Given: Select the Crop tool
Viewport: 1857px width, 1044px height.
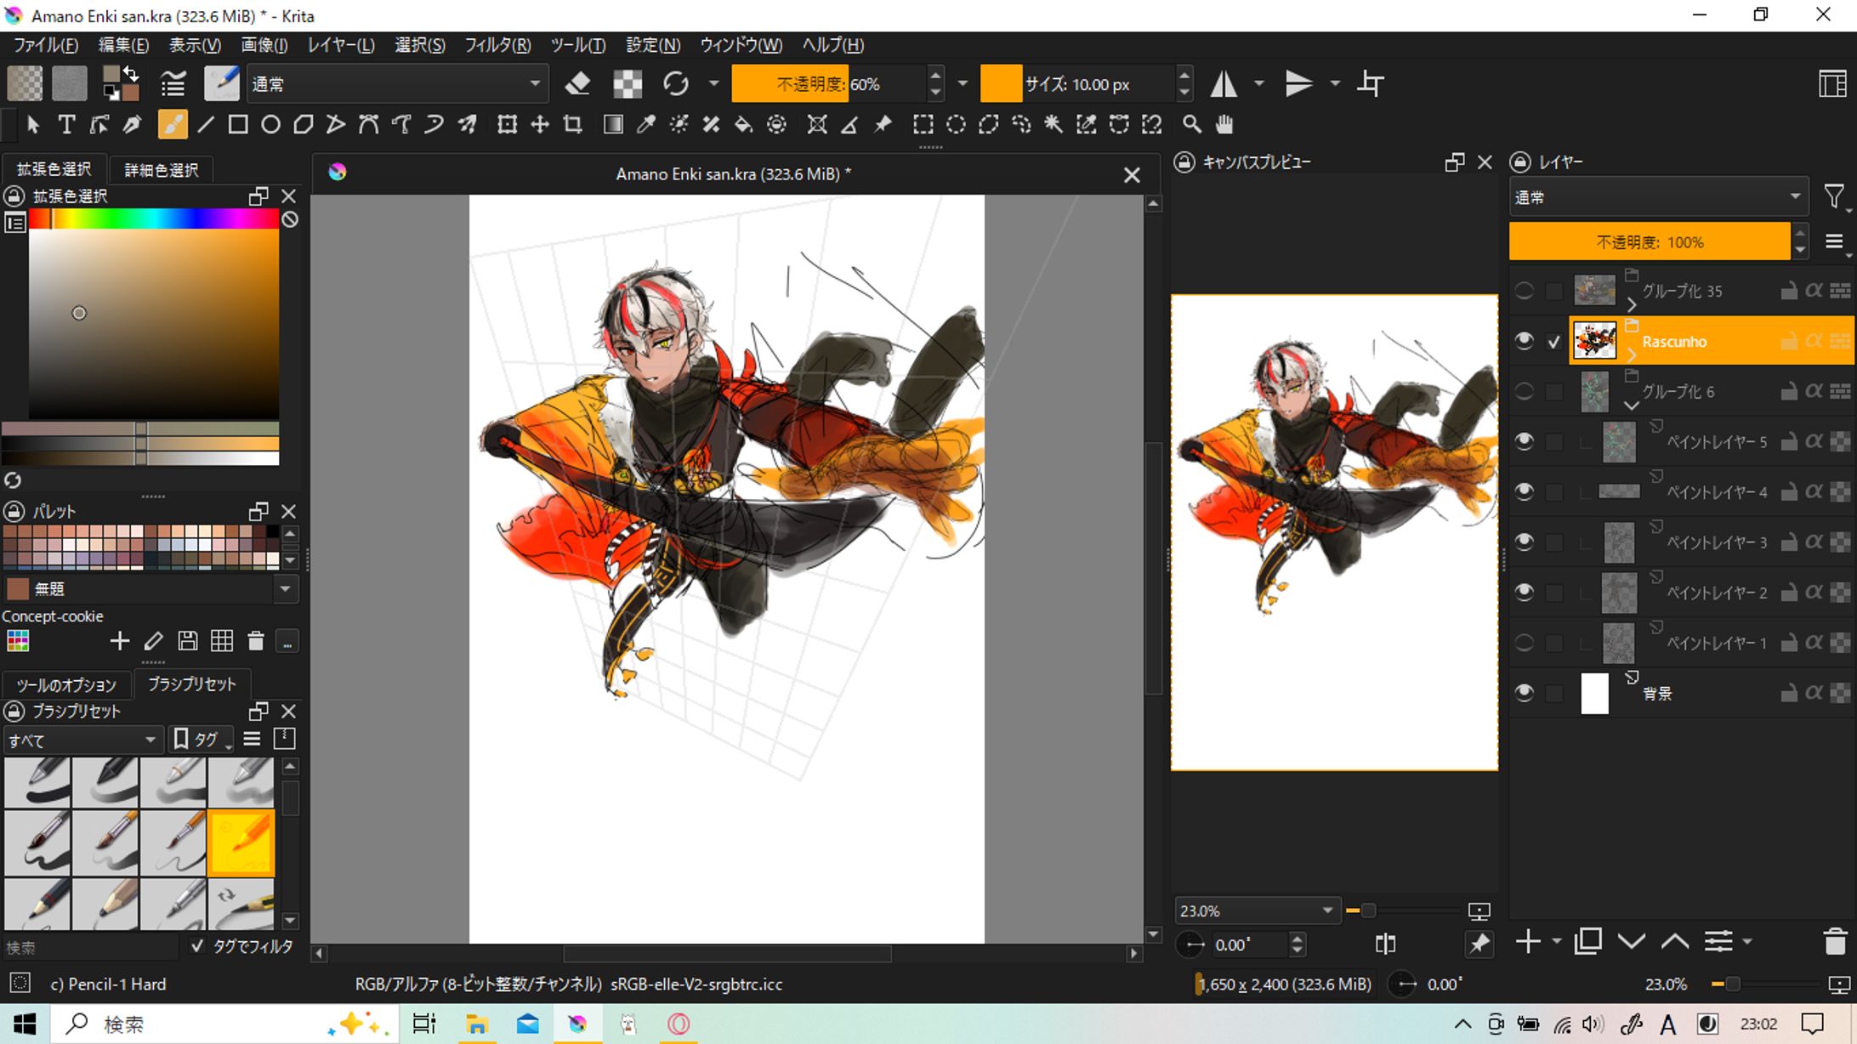Looking at the screenshot, I should click(x=573, y=125).
